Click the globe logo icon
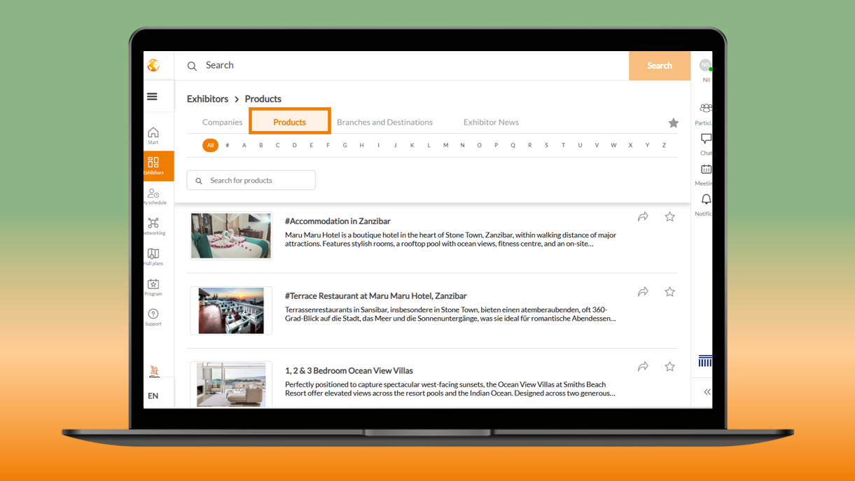Image resolution: width=855 pixels, height=481 pixels. coord(153,65)
